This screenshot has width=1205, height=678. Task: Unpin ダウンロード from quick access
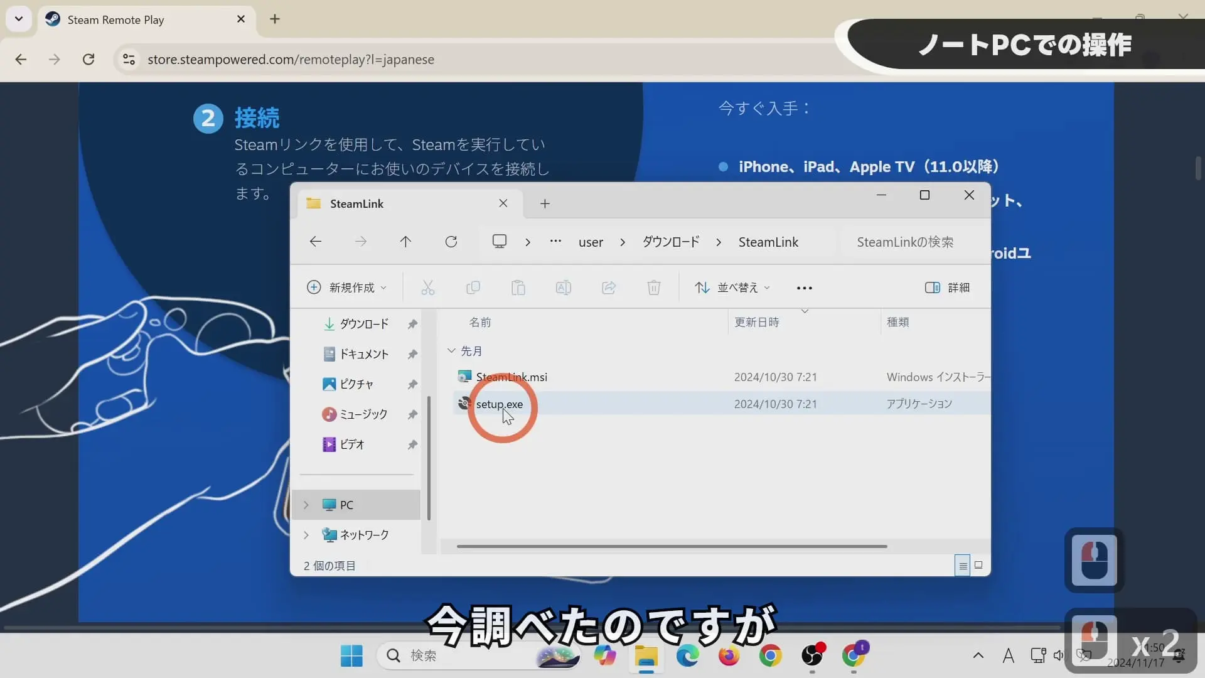tap(412, 324)
